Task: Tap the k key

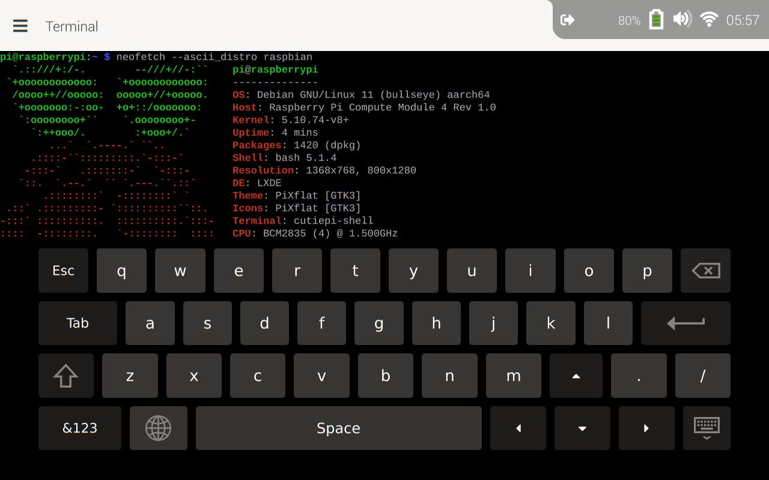Action: click(x=551, y=323)
